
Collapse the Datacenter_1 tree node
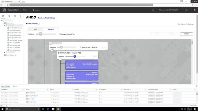(x=3, y=23)
